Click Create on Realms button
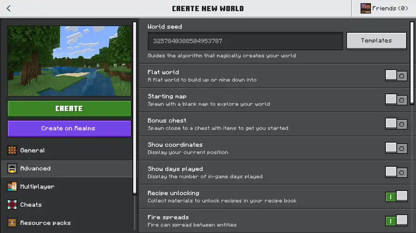Viewport: 416px width, 233px height. (69, 128)
